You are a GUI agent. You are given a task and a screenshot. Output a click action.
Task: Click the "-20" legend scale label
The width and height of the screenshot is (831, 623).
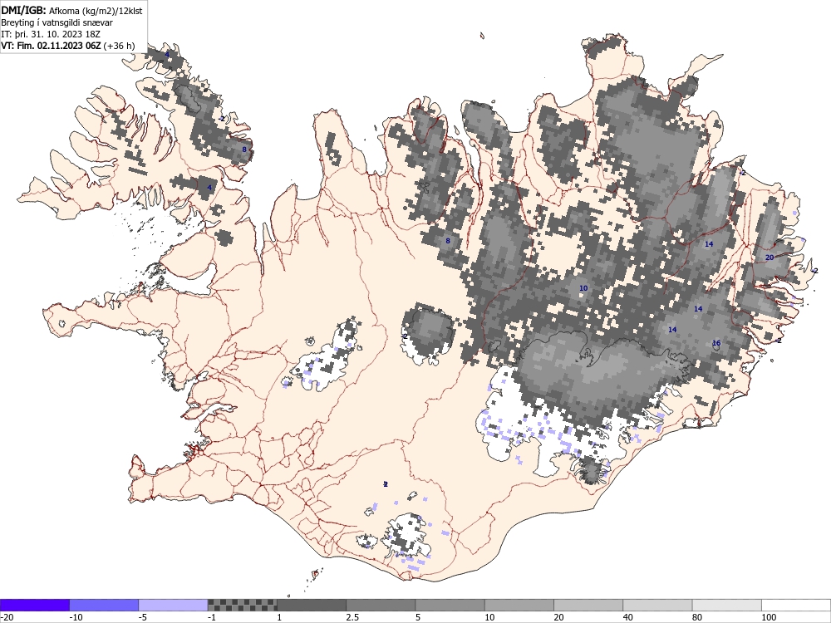(x=7, y=617)
